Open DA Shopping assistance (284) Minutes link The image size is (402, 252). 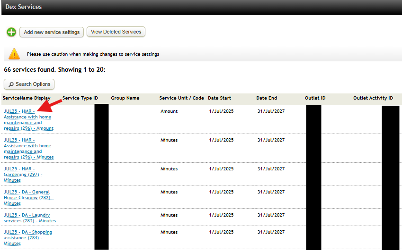27,238
